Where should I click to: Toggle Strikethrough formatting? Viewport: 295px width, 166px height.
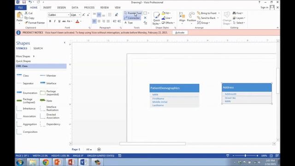point(64,21)
